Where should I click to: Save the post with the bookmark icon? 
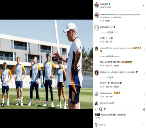click(x=144, y=109)
